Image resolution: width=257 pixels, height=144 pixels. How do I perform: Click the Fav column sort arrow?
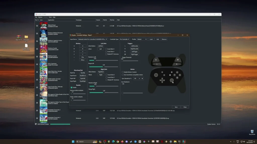coord(38,20)
